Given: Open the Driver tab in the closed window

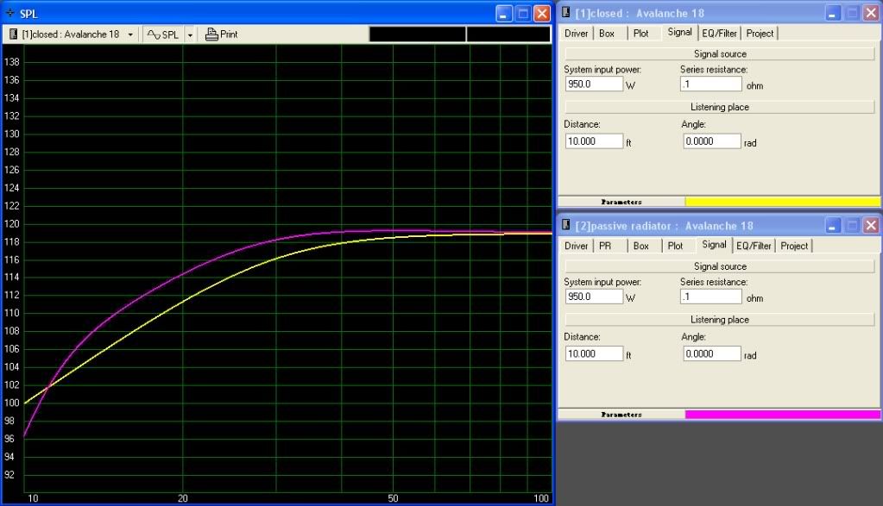Looking at the screenshot, I should click(x=576, y=33).
